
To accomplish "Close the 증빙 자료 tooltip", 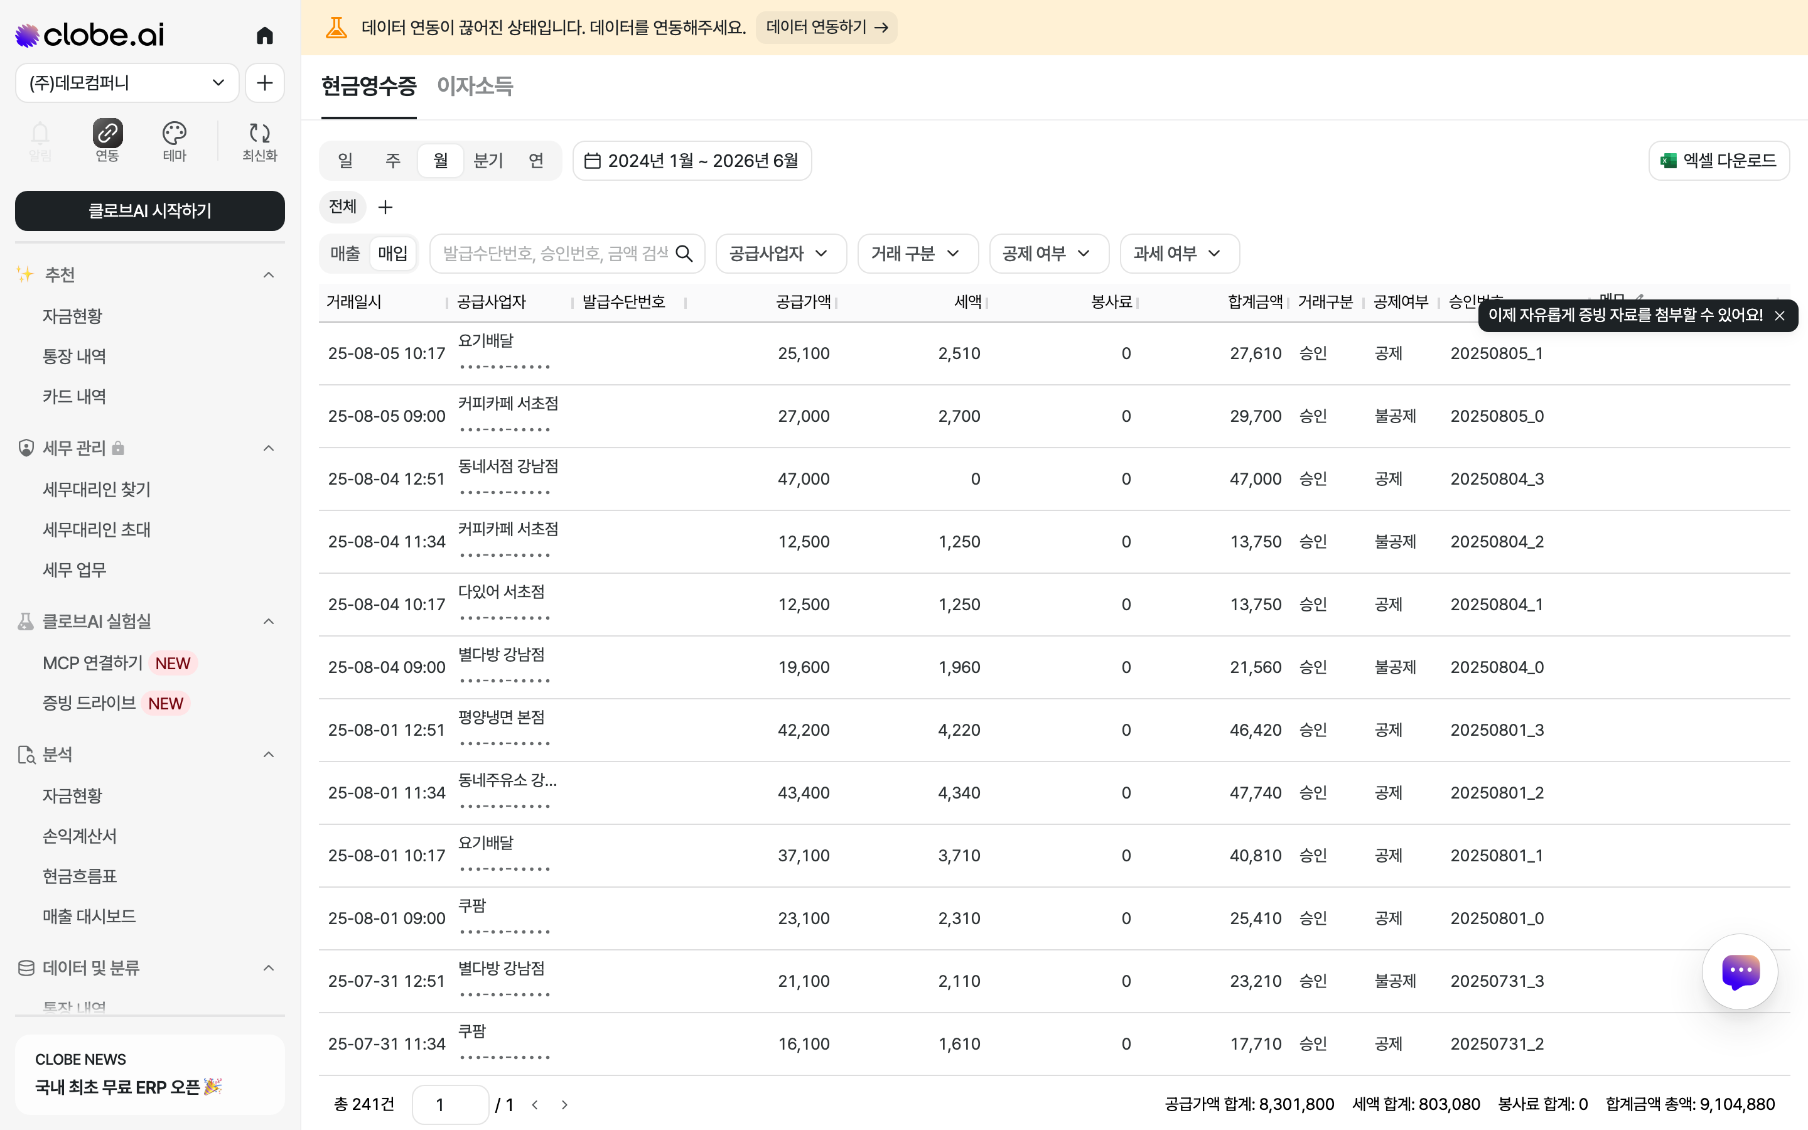I will [1780, 315].
